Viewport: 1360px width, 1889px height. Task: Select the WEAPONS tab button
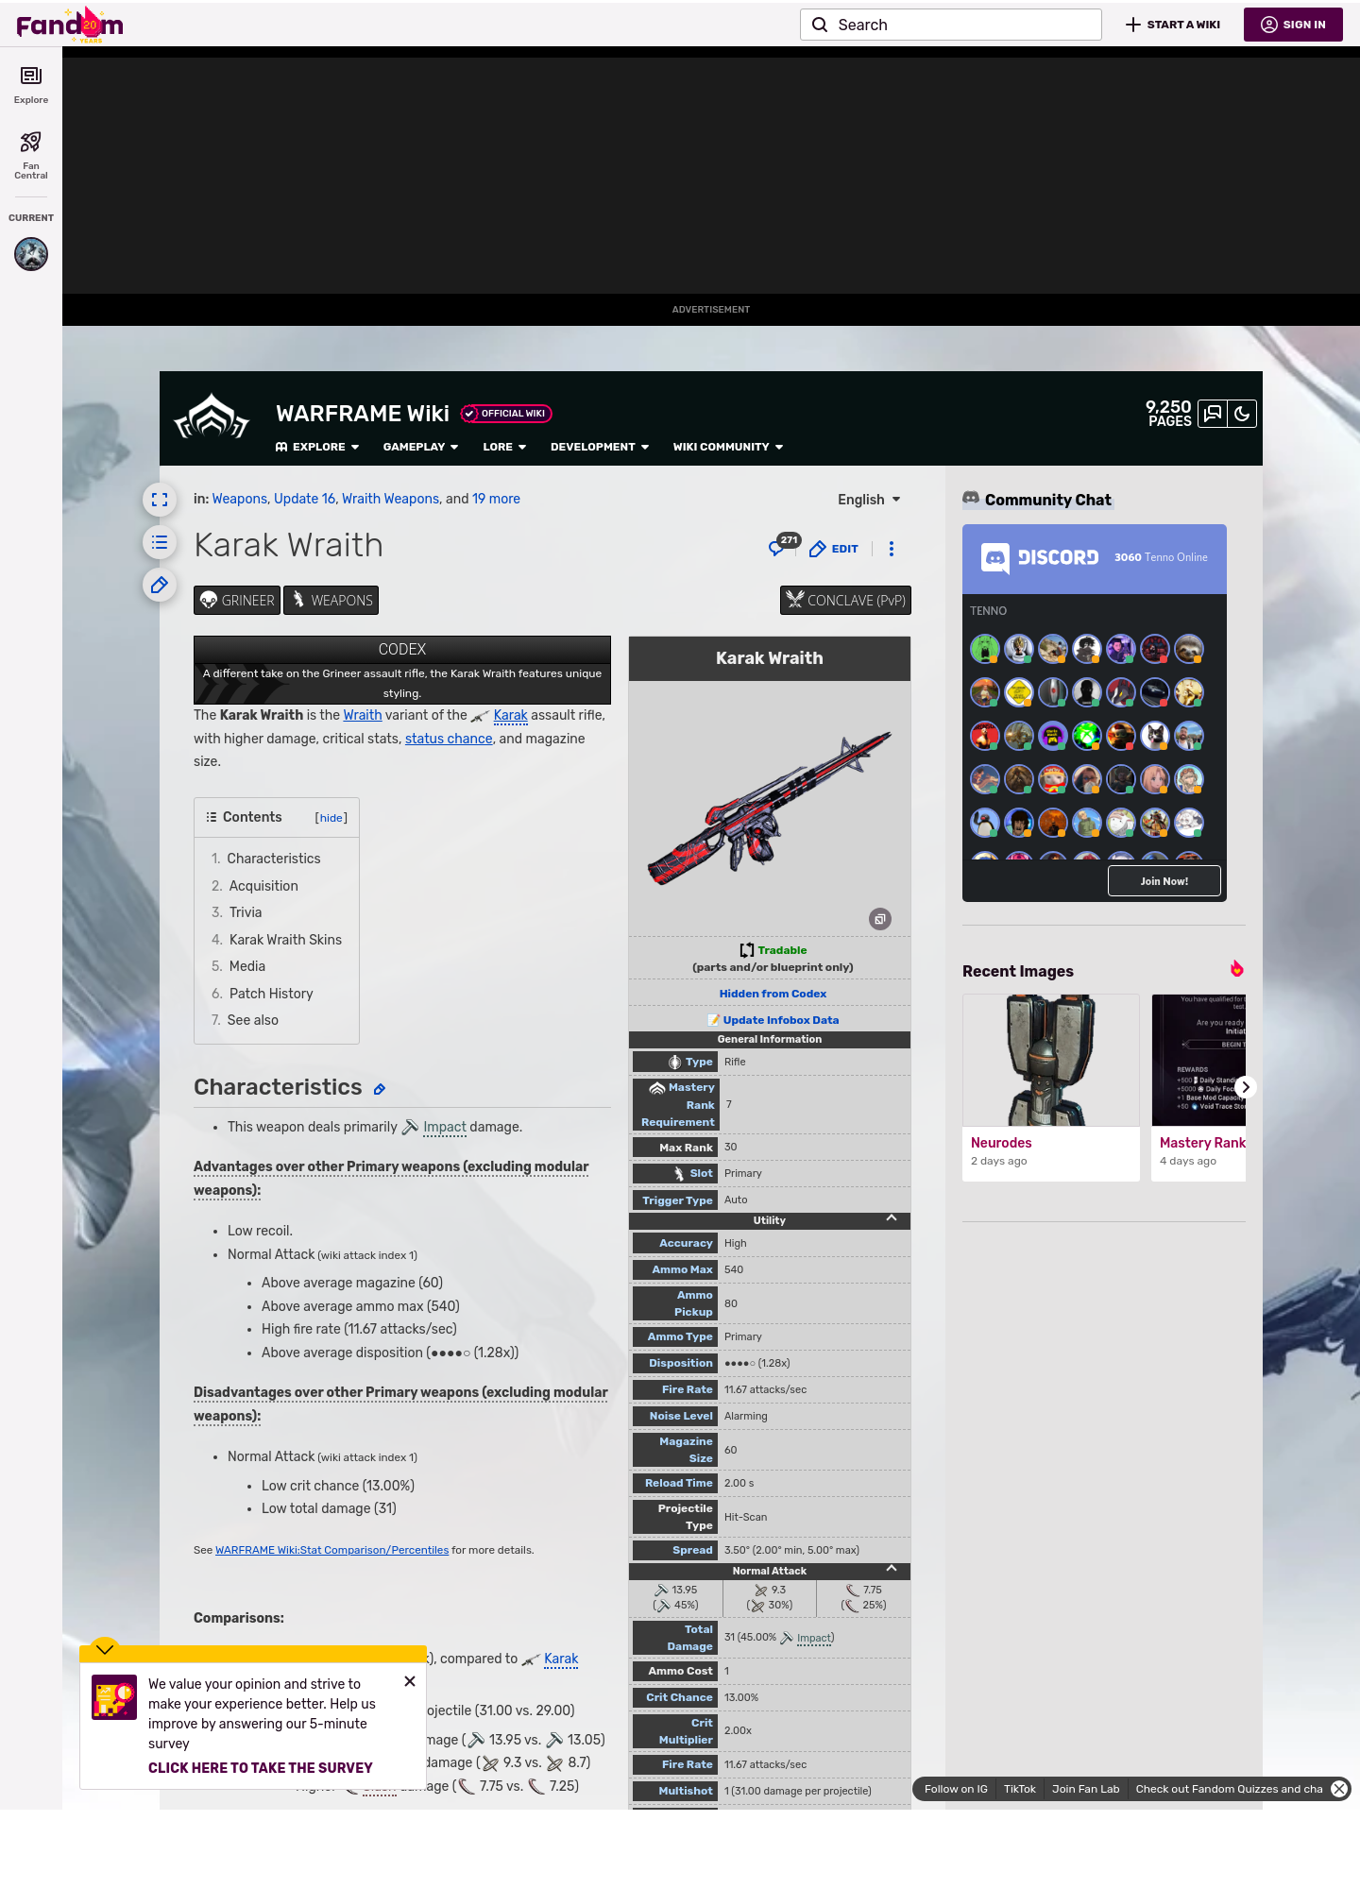pyautogui.click(x=331, y=601)
